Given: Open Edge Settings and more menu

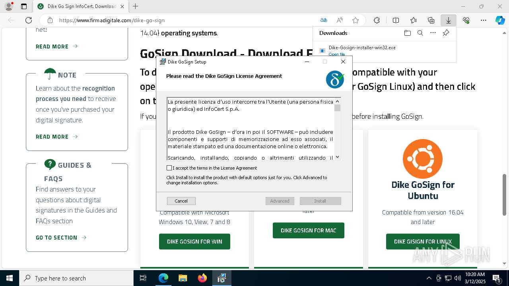Looking at the screenshot, I should pyautogui.click(x=484, y=20).
